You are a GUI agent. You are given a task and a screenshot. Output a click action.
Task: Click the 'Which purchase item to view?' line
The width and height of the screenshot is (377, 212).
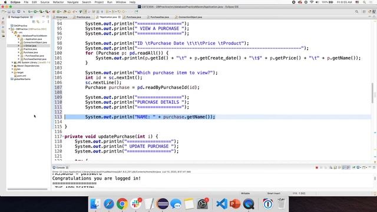151,72
